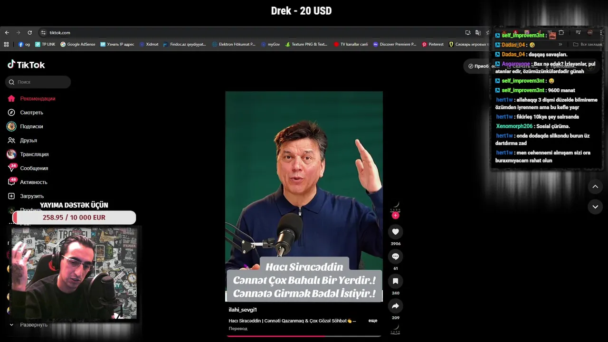Open the Texture PNG & Text bookmark
Viewport: 608px width, 342px height.
click(x=306, y=44)
